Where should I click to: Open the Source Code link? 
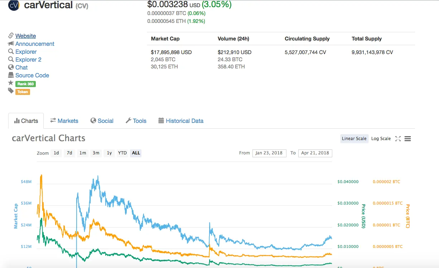click(x=32, y=75)
